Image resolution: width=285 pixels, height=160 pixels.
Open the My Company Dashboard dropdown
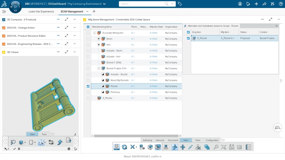coord(104,4)
